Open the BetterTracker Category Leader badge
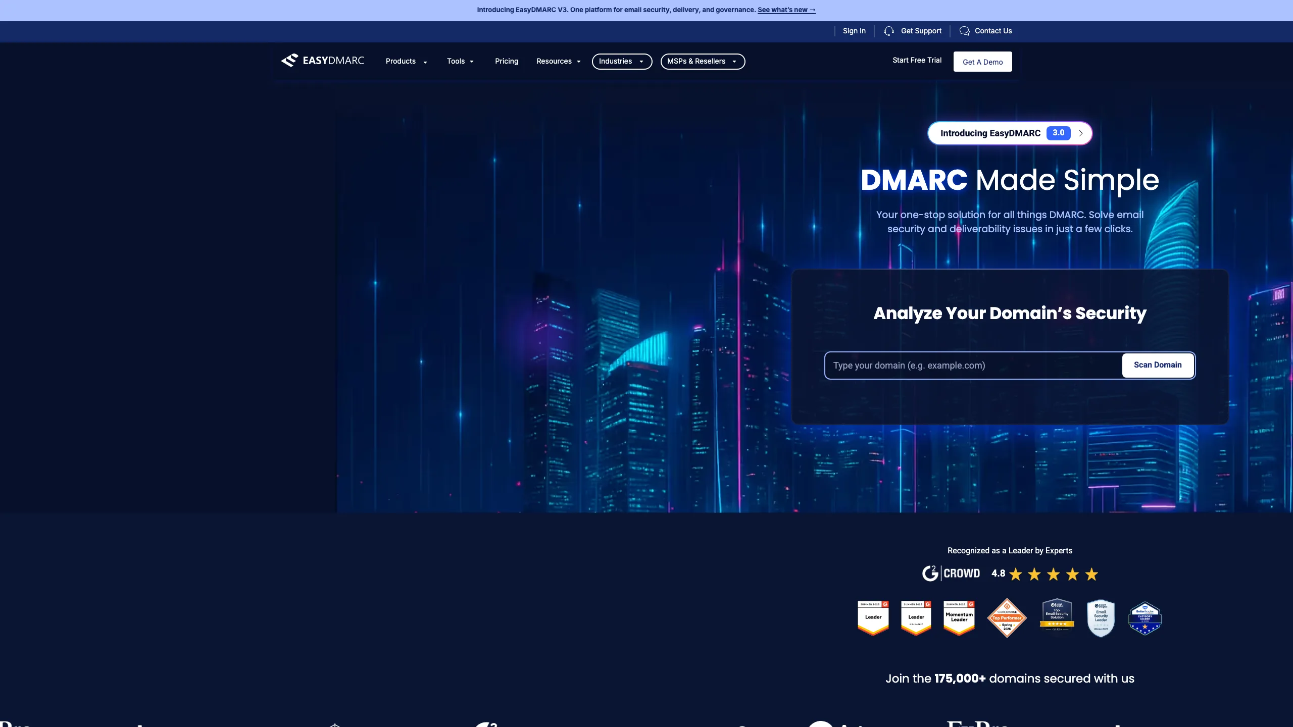 [x=1145, y=618]
